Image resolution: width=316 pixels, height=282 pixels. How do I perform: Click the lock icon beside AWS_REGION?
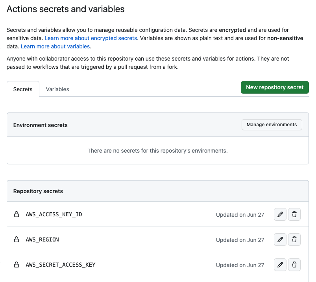(17, 240)
